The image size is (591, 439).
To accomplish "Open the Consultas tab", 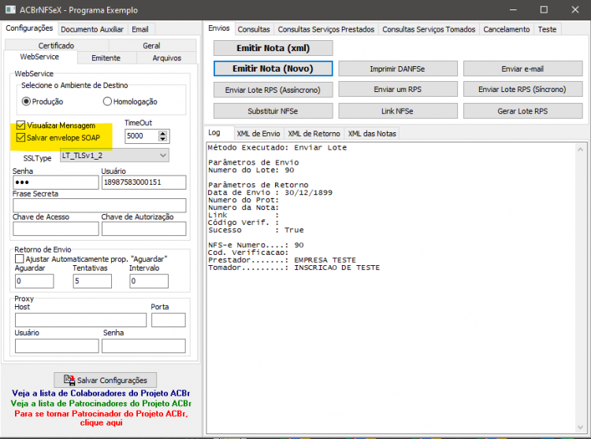I will click(254, 29).
